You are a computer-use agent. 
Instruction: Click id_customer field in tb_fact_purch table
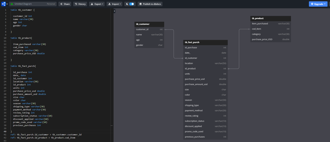click(206, 58)
